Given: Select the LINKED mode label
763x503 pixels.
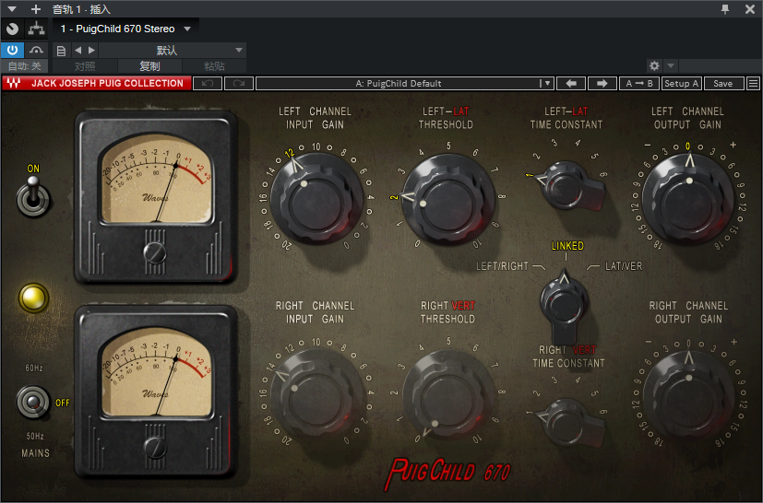Looking at the screenshot, I should [x=567, y=246].
